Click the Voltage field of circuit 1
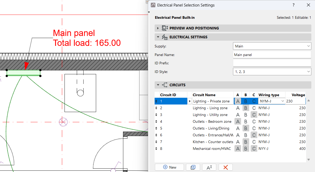This screenshot has width=315, height=172. tap(295, 101)
